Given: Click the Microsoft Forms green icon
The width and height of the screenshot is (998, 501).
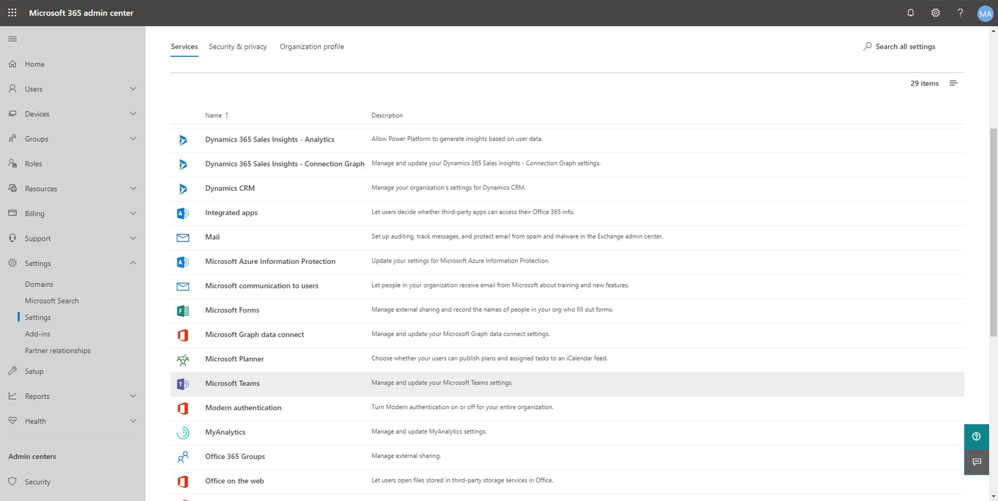Looking at the screenshot, I should pyautogui.click(x=182, y=310).
